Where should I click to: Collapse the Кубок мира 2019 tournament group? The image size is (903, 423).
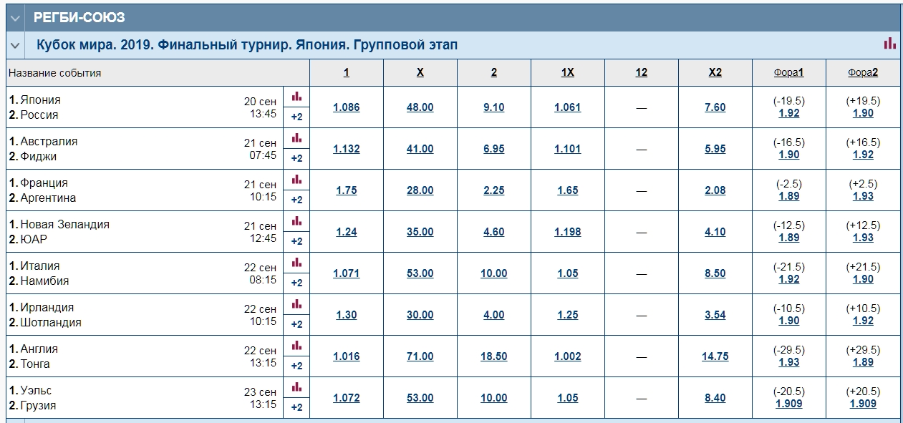point(15,45)
